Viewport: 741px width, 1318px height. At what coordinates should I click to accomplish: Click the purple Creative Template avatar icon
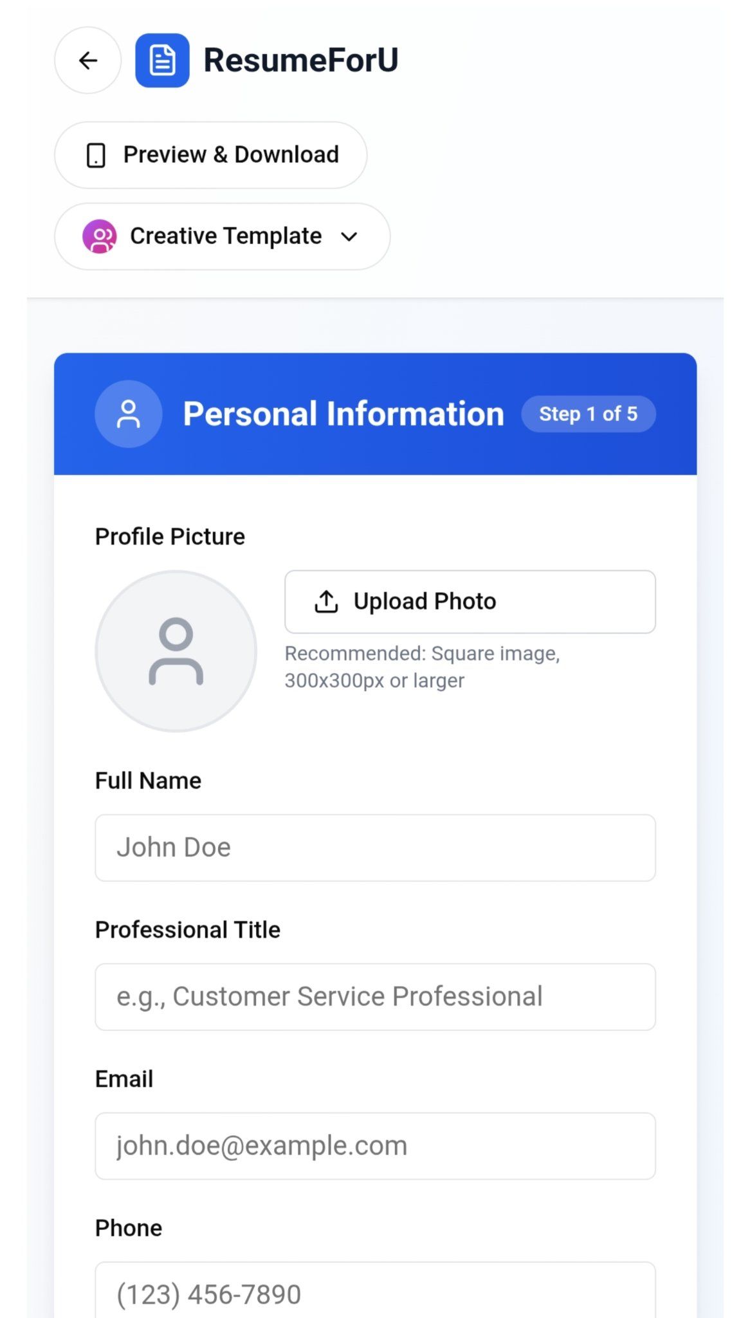(x=100, y=237)
